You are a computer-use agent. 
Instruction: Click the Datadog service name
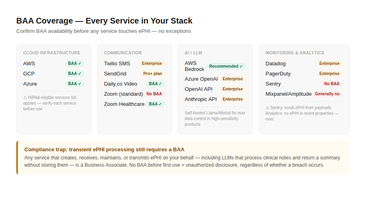(275, 64)
